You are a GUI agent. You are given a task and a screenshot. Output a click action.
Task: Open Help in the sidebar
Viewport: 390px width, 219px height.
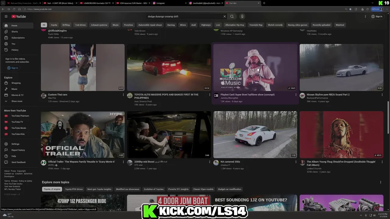tap(18, 156)
